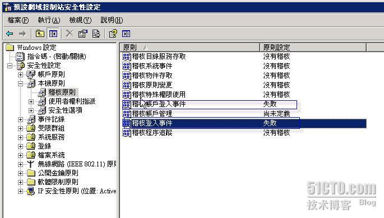Collapse the 本機原則 tree node
This screenshot has width=384, height=218.
click(20, 84)
